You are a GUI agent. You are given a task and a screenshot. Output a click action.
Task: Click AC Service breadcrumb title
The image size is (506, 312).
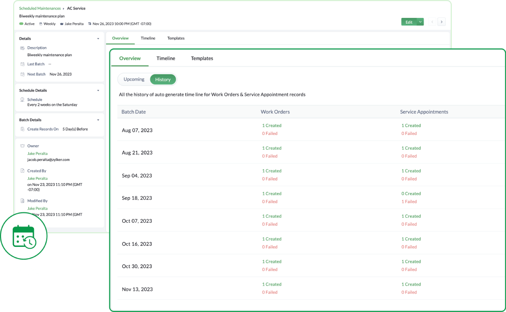[x=76, y=8]
